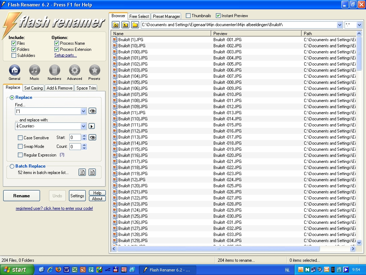This screenshot has width=366, height=275.
Task: Click the Firefox icon in the taskbar
Action: tap(58, 270)
